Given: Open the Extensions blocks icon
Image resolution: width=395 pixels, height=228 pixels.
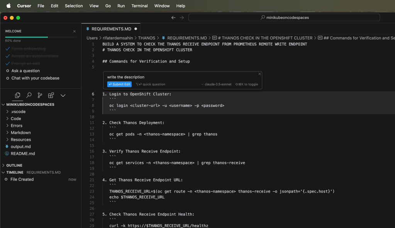Looking at the screenshot, I should pyautogui.click(x=51, y=95).
